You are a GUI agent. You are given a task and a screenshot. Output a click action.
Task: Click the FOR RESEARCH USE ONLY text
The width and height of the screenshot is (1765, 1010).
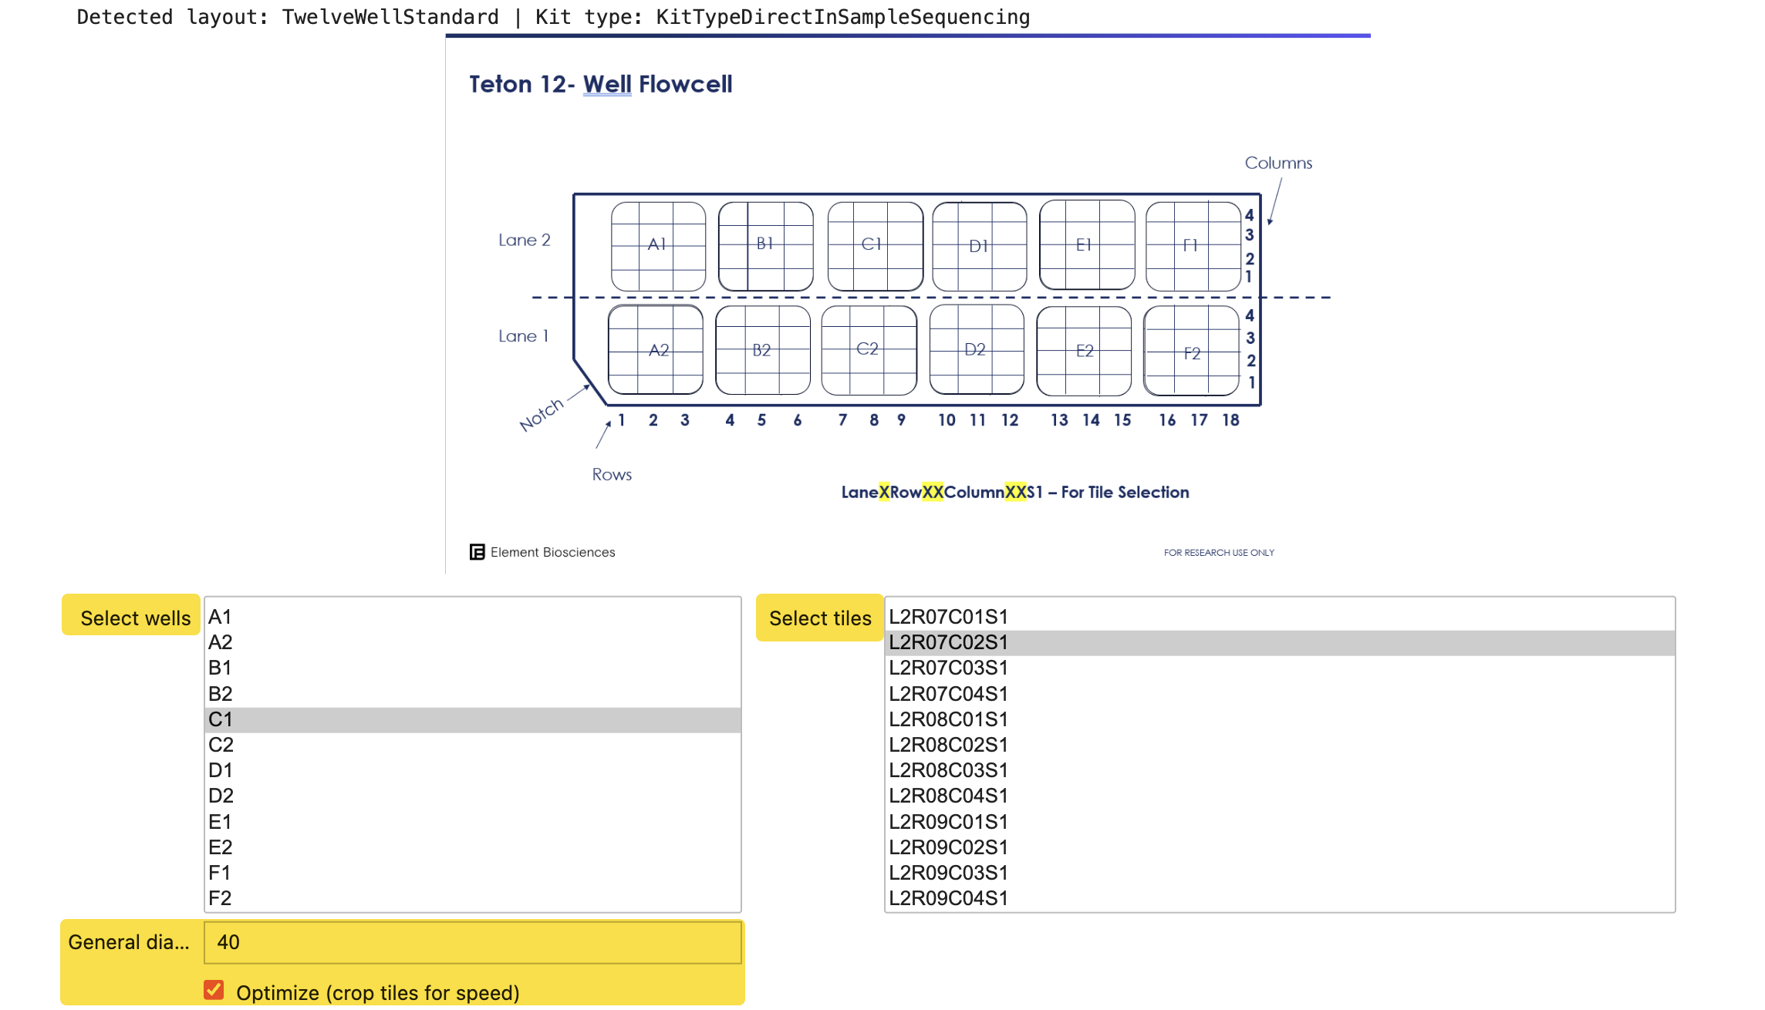tap(1219, 553)
